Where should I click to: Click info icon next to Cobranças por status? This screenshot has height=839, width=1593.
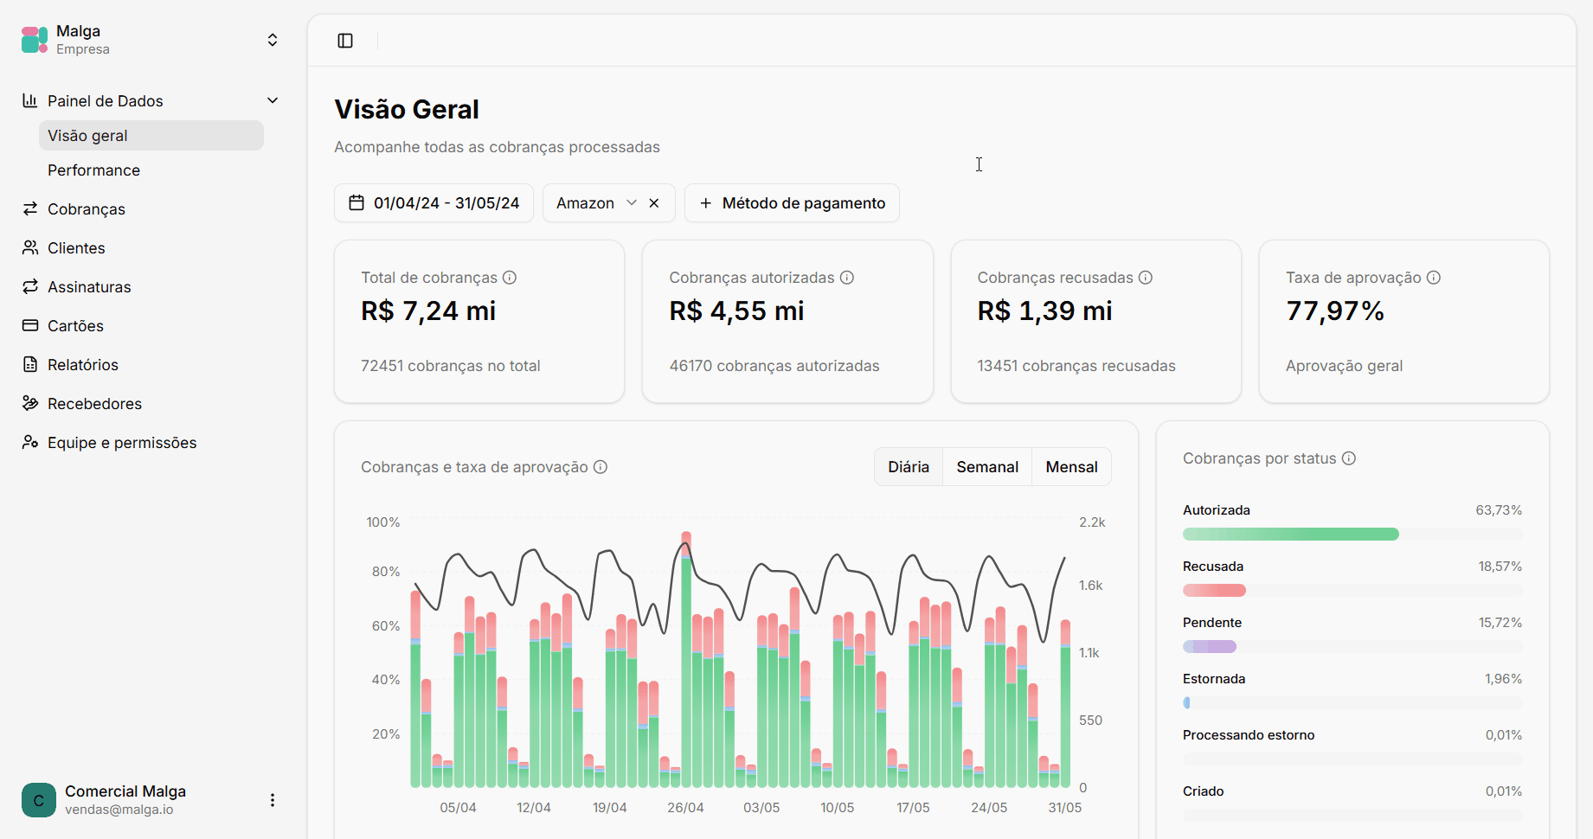tap(1349, 458)
